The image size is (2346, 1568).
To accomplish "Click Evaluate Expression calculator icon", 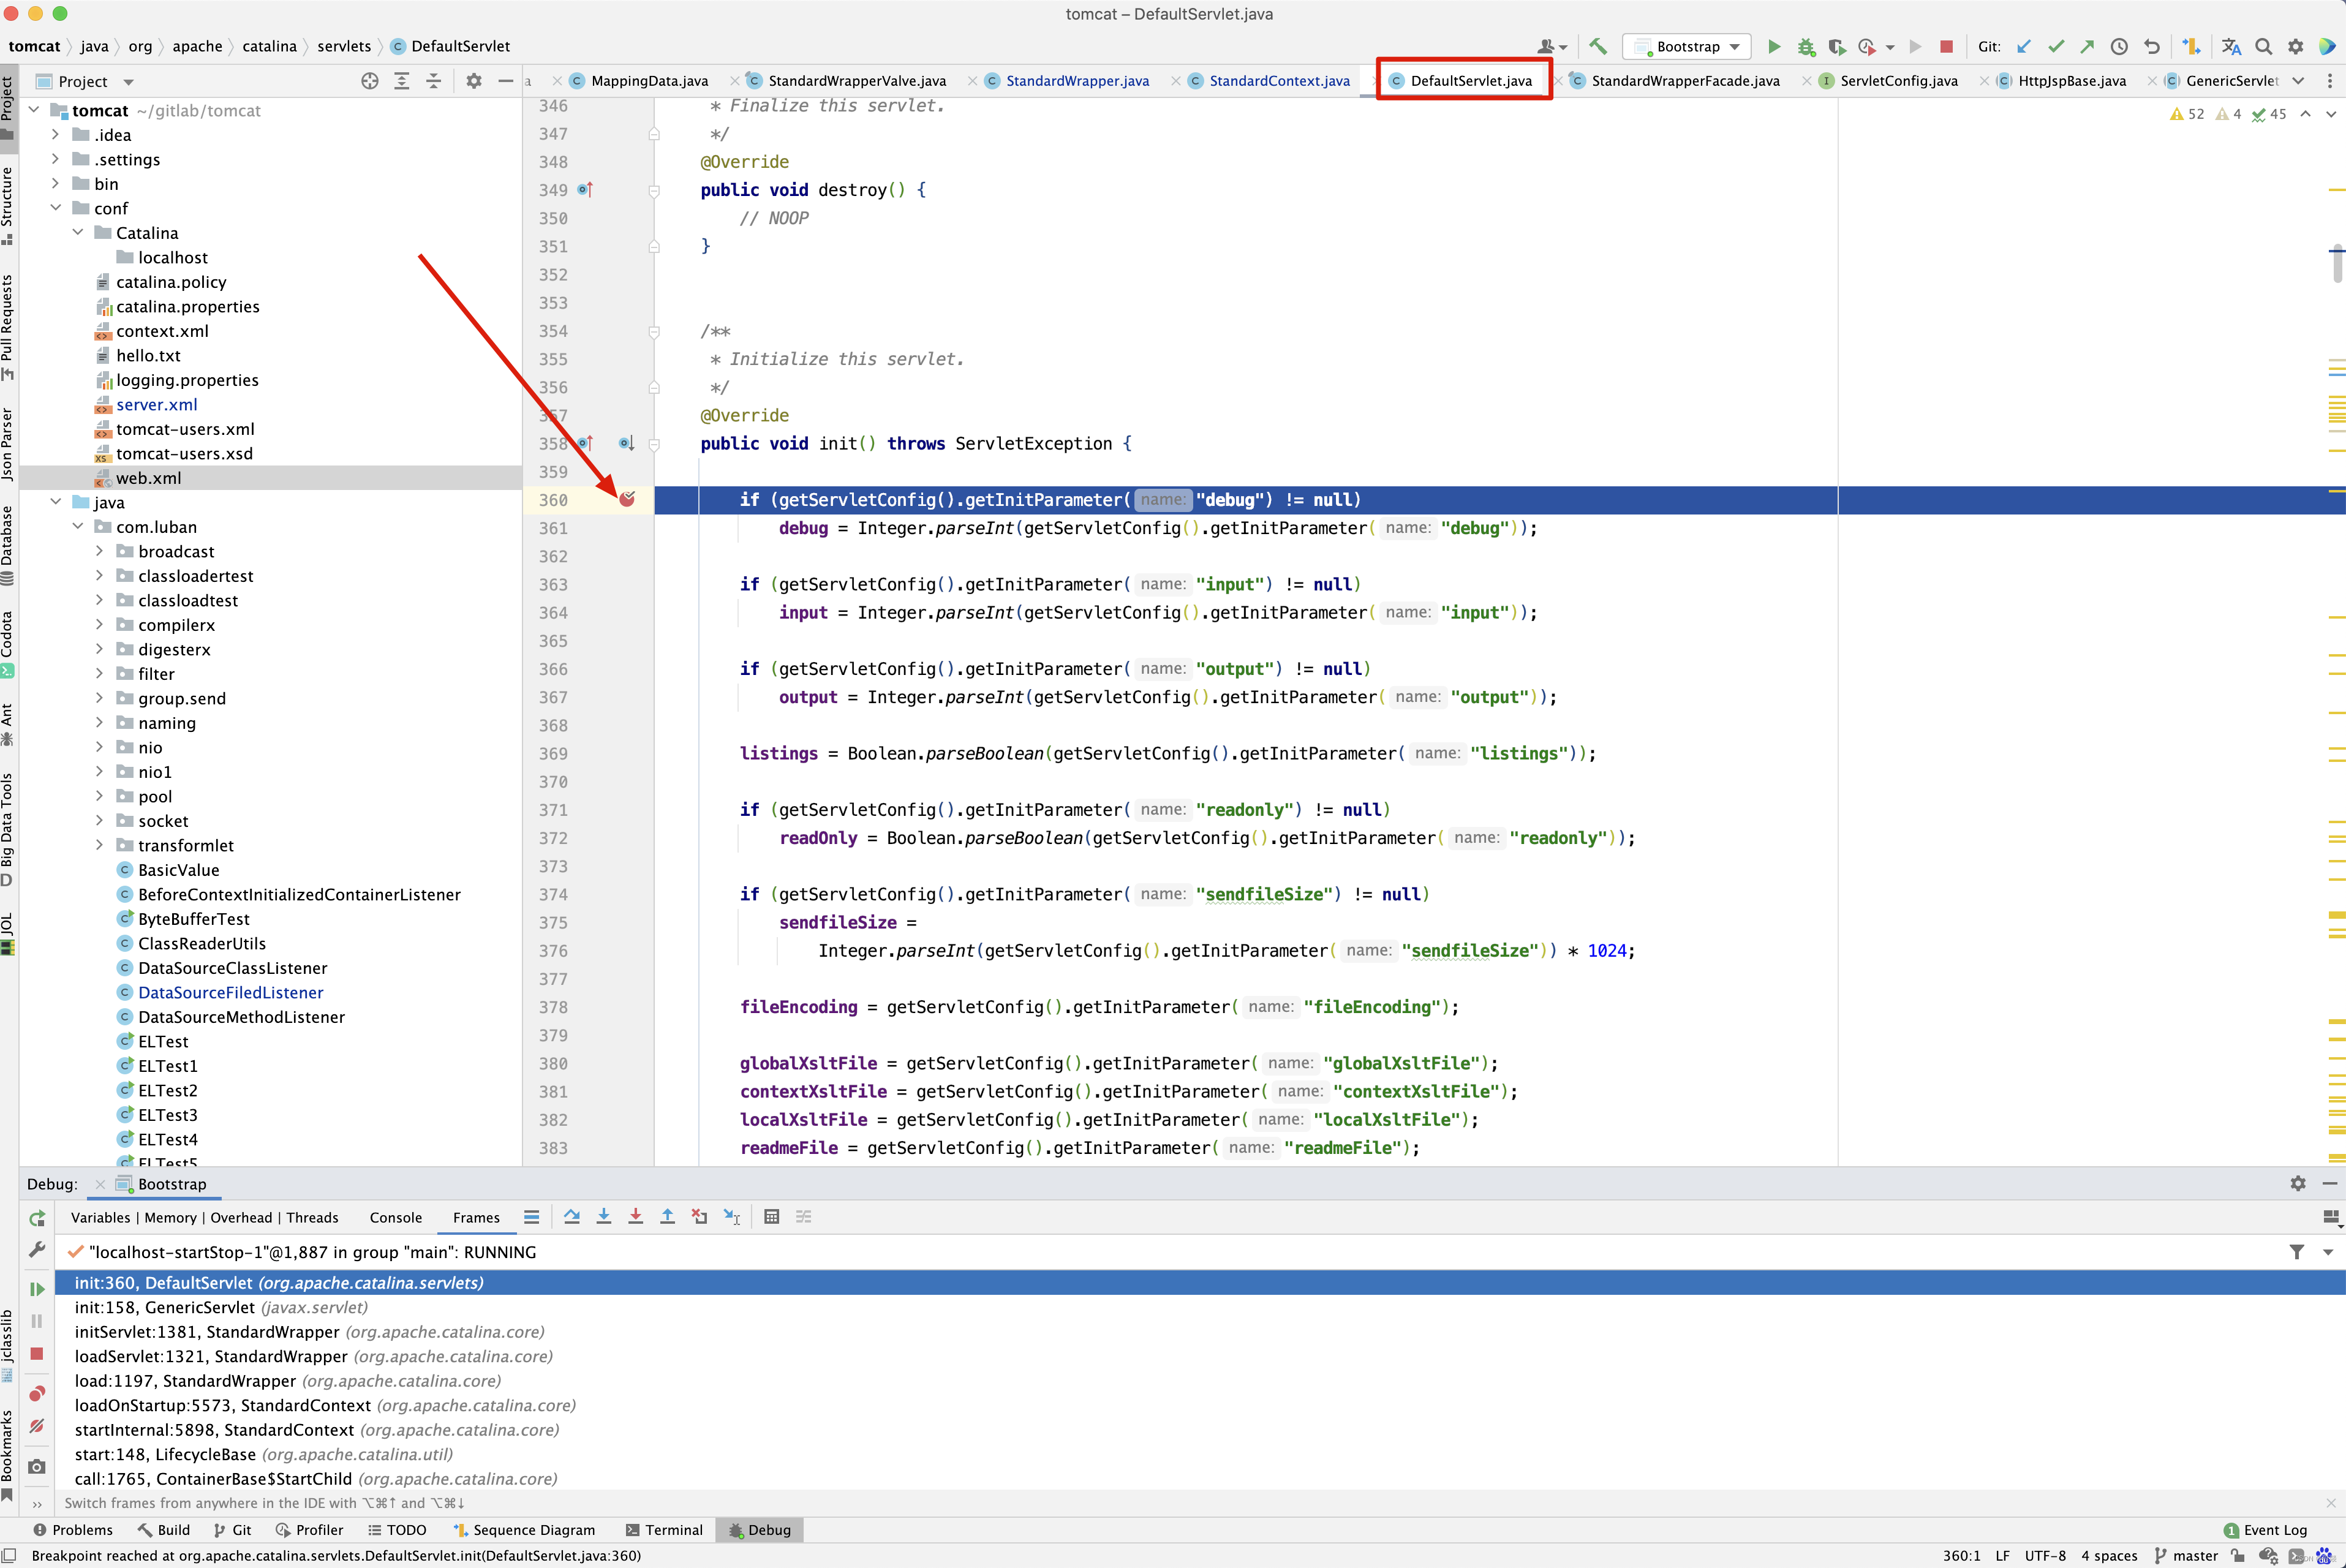I will tap(772, 1217).
